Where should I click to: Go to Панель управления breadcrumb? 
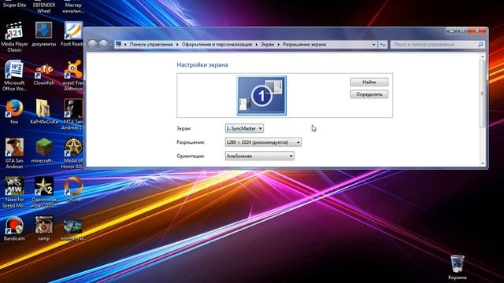[x=151, y=45]
